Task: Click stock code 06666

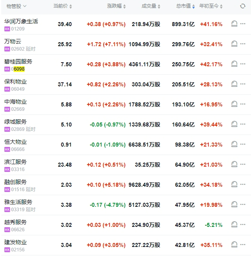Action: point(18,149)
